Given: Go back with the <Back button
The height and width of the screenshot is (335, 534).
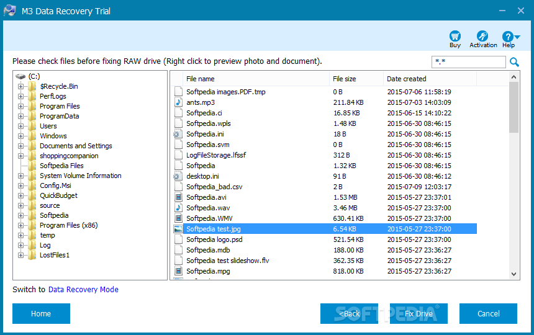Looking at the screenshot, I should point(349,313).
